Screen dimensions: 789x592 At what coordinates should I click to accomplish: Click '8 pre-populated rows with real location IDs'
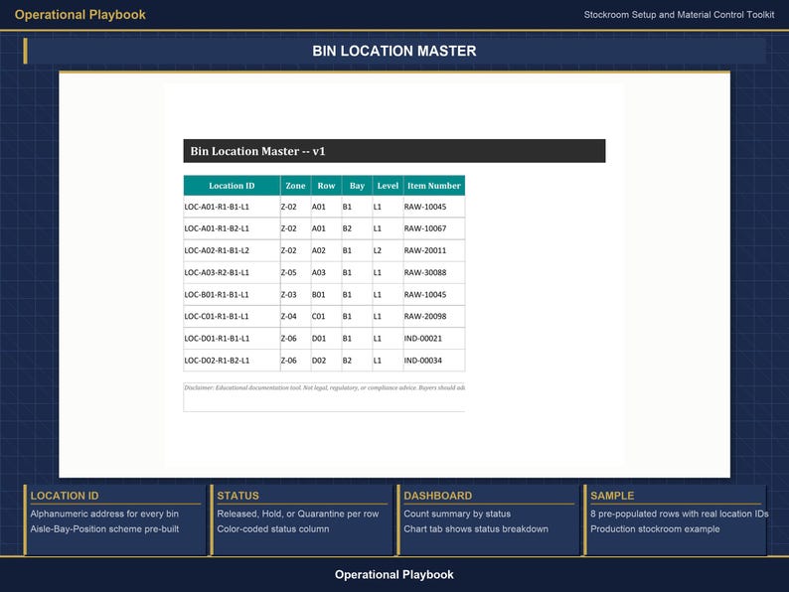click(680, 514)
